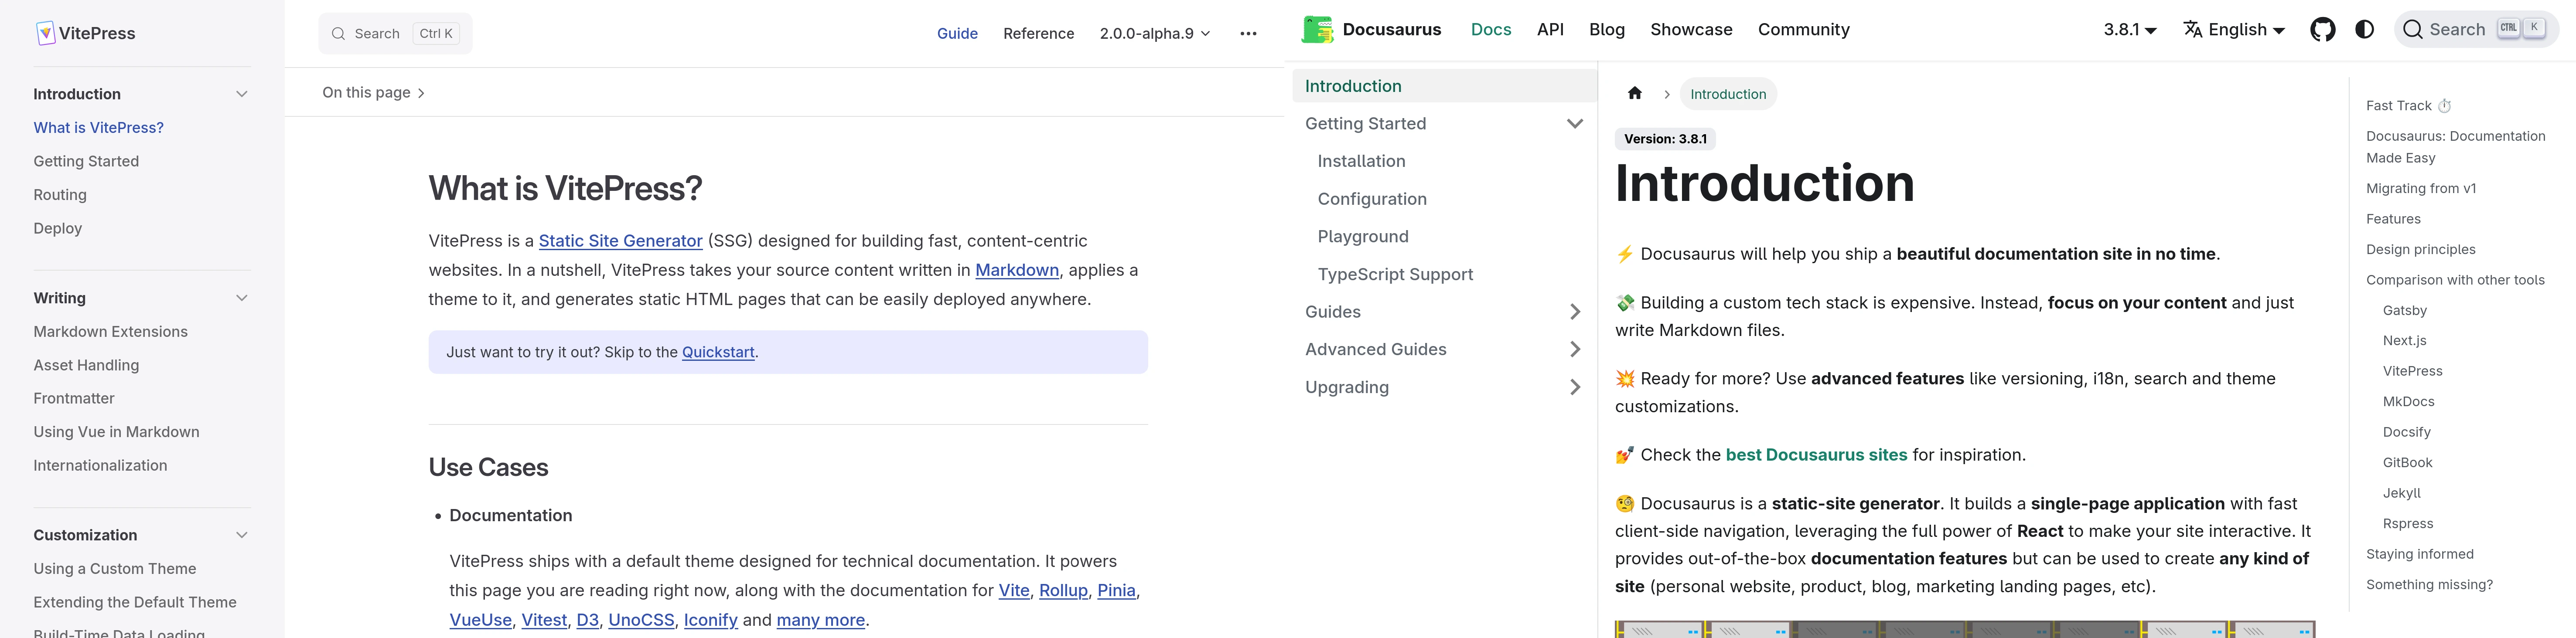Open extra navigation via the ellipsis icon
This screenshot has width=2576, height=638.
[x=1249, y=33]
